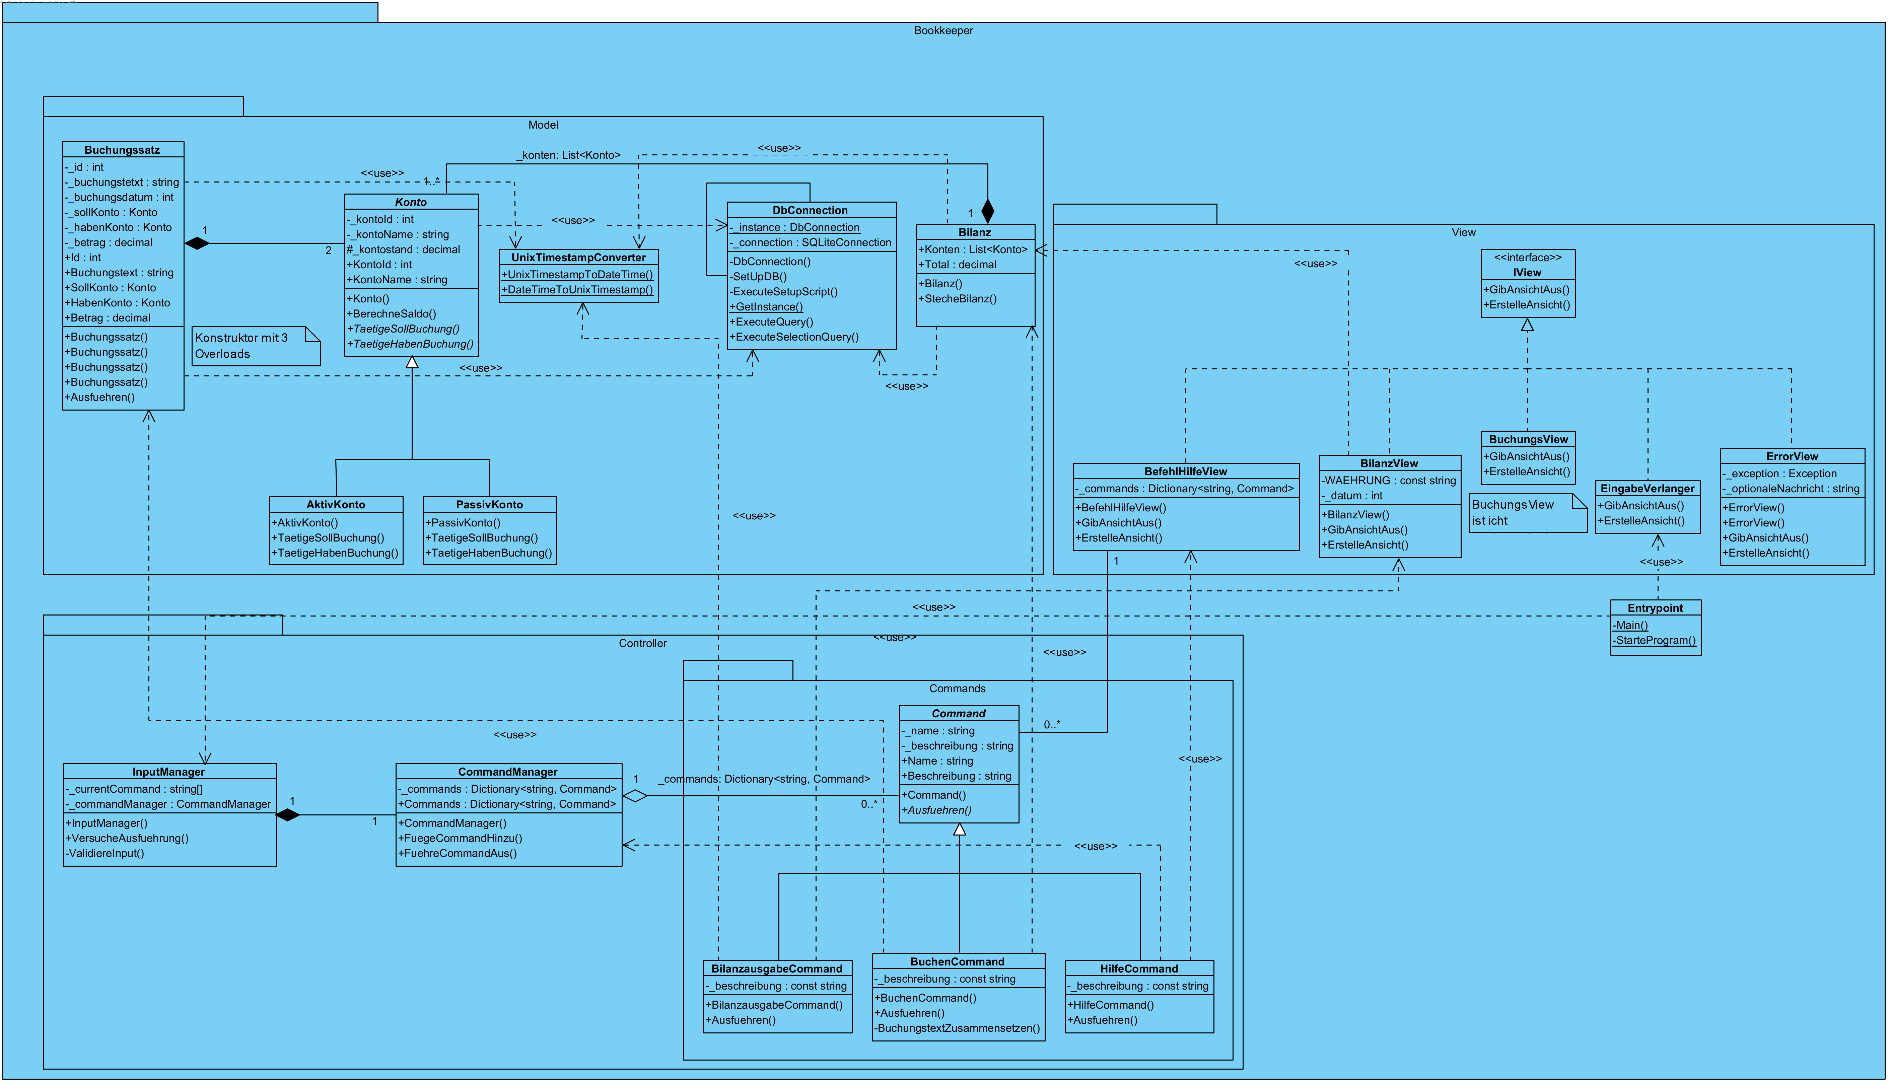Click the 'BuchungsView ist icht' note
Screen dimensions: 1890x1084
[1528, 513]
